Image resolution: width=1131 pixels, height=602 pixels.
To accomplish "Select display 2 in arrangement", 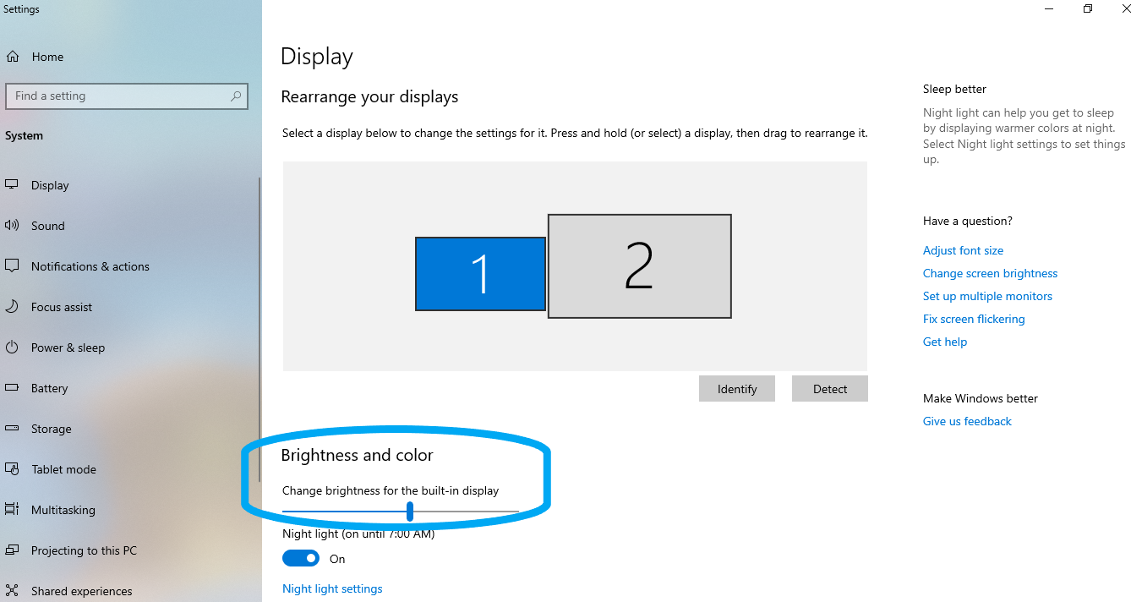I will point(639,266).
